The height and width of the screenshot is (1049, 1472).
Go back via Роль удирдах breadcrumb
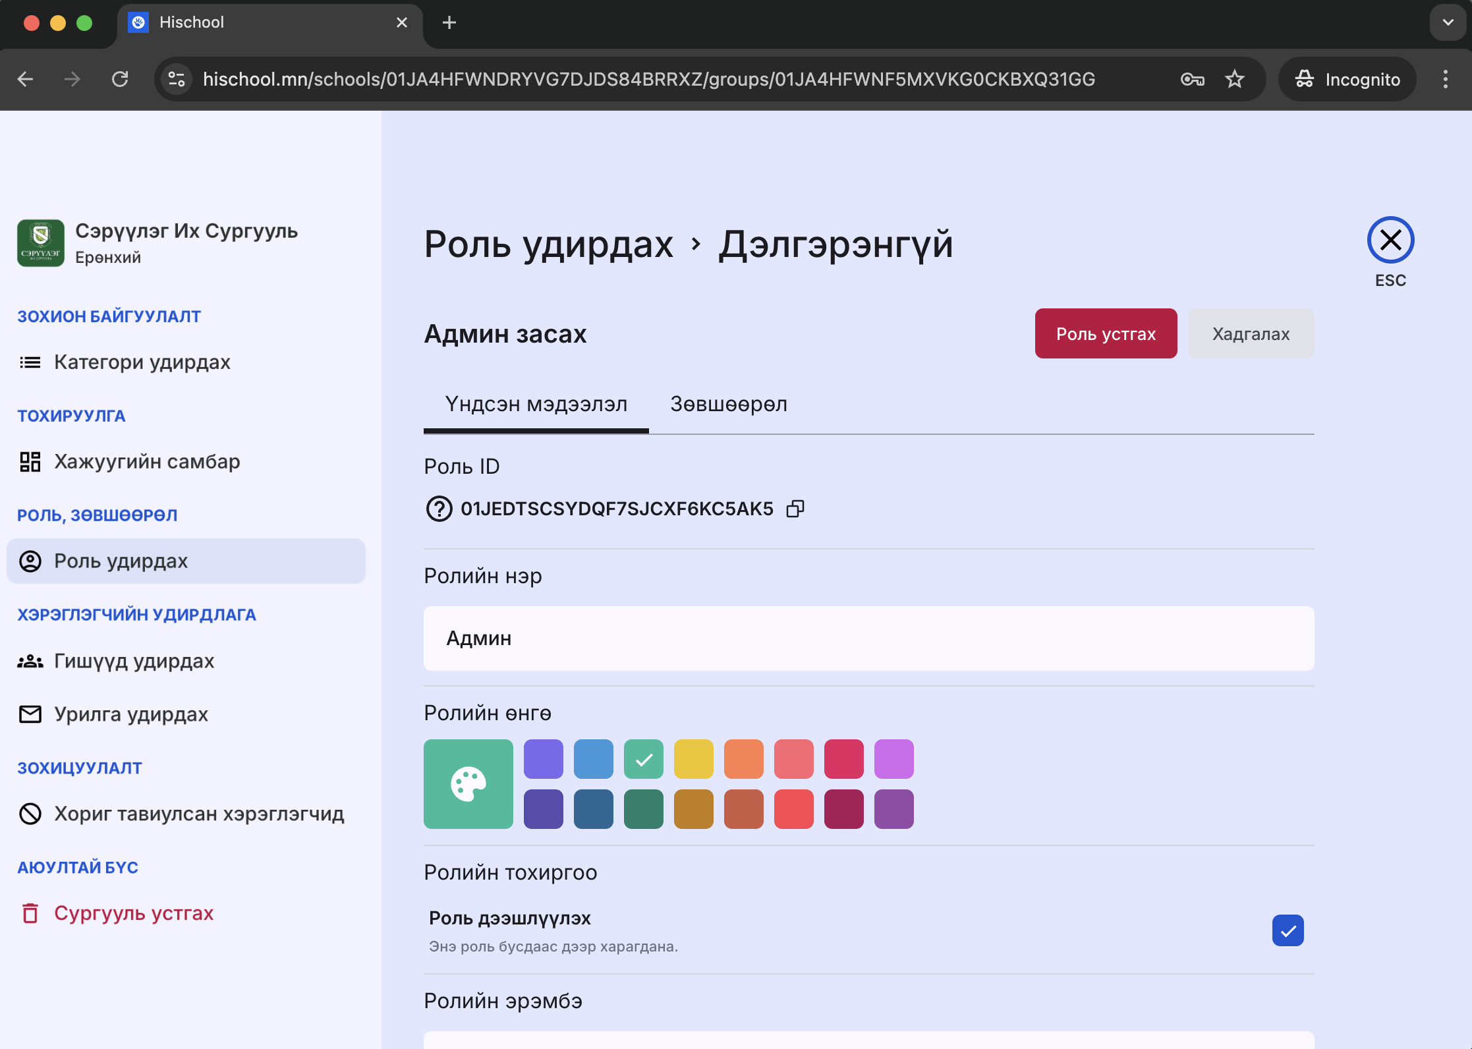[548, 244]
